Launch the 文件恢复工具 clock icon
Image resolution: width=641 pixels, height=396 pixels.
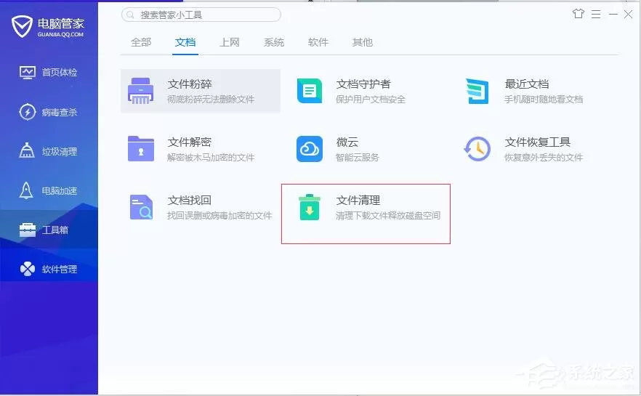477,149
